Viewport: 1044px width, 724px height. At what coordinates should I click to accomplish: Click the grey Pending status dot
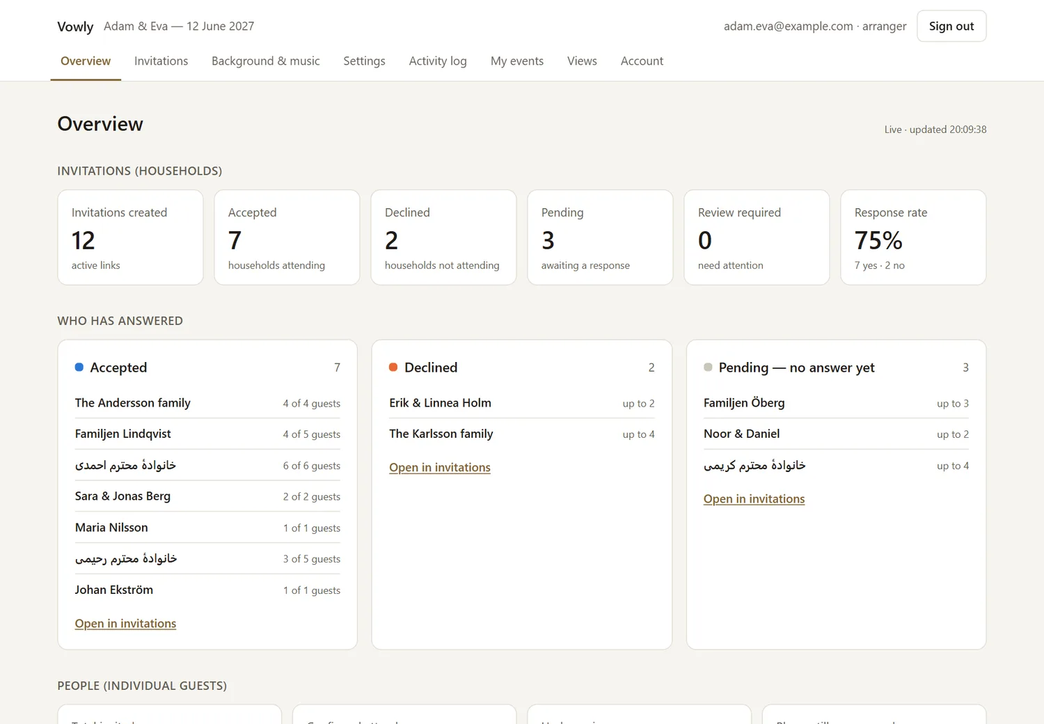click(x=708, y=367)
